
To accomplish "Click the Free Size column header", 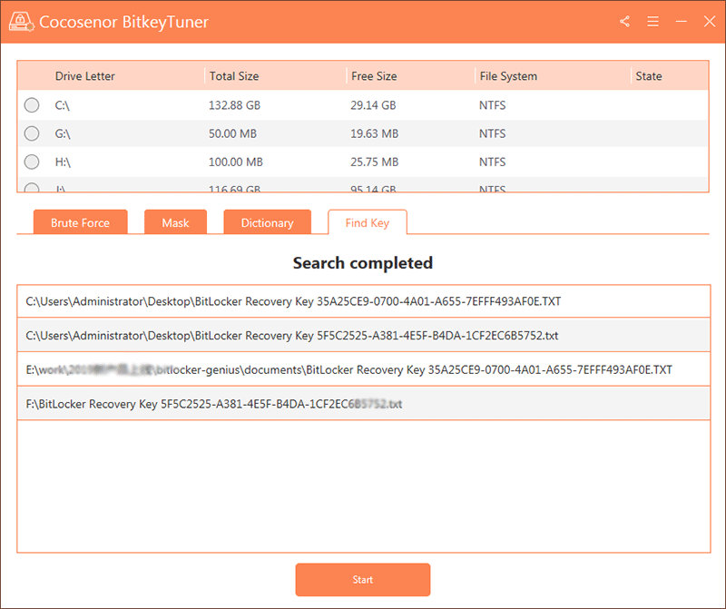I will pos(374,76).
